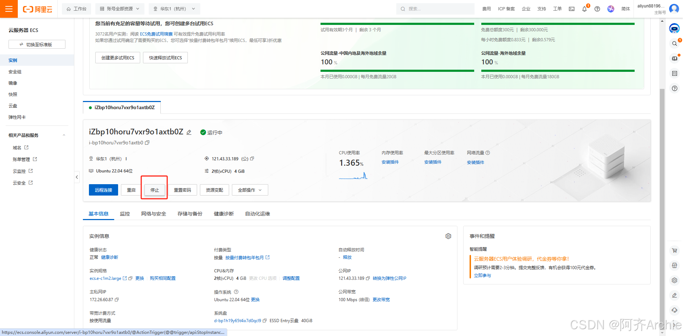Click 资源变配 button
The width and height of the screenshot is (683, 336).
[x=215, y=190]
